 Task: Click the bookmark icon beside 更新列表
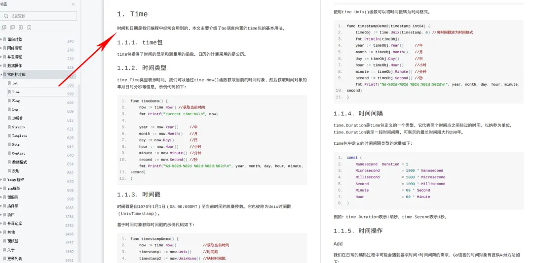pos(5,259)
